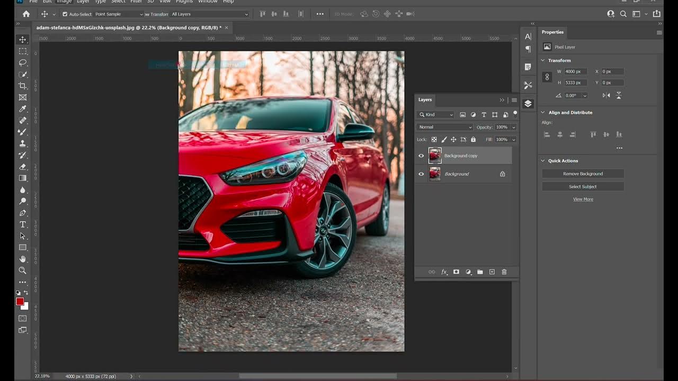678x381 pixels.
Task: Collapse the Align and Distribute section
Action: [543, 112]
